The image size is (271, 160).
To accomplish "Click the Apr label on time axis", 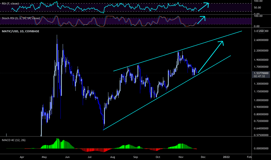I will point(22,157).
